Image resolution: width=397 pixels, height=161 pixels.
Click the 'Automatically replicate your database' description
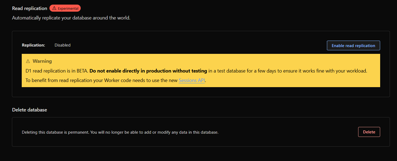point(71,18)
